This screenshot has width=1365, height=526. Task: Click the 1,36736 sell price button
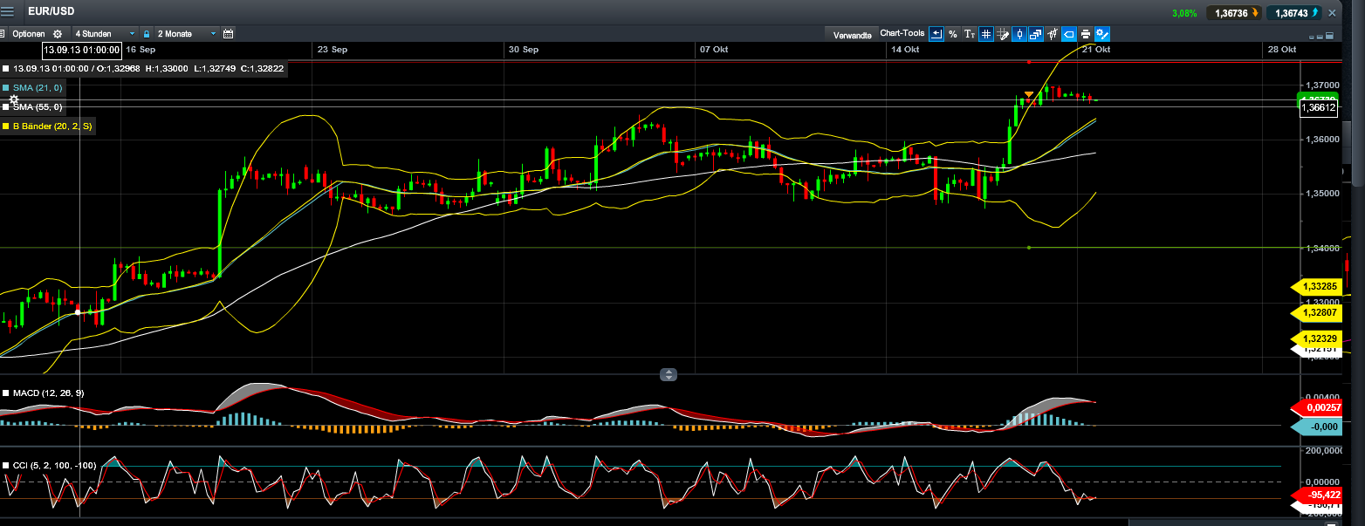point(1233,13)
